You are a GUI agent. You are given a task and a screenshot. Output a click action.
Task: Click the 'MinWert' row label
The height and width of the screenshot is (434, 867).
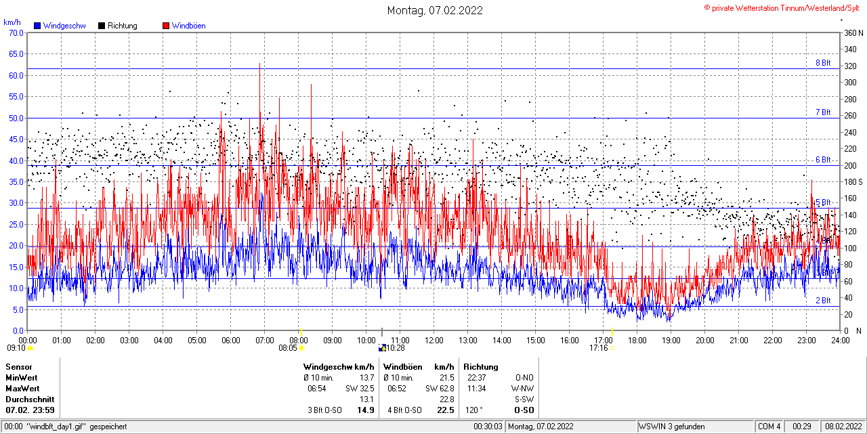coord(22,377)
